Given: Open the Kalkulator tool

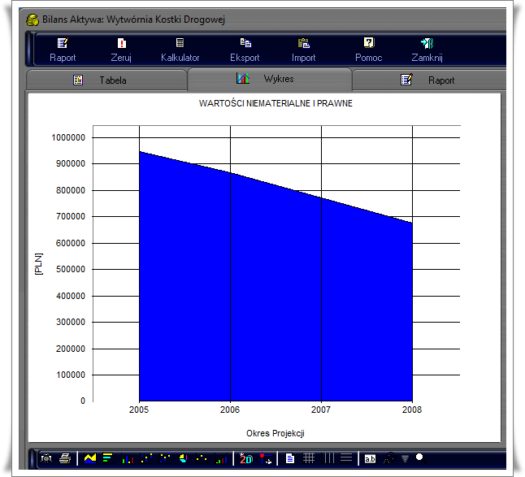Looking at the screenshot, I should pyautogui.click(x=180, y=50).
